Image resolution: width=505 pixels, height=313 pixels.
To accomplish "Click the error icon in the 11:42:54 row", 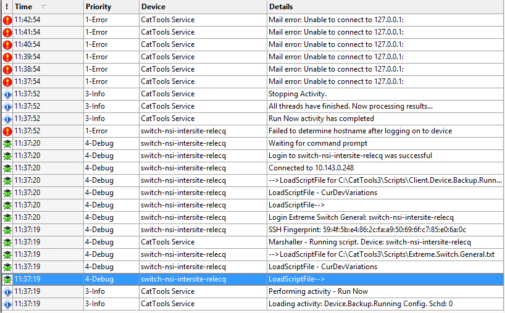I will [7, 20].
